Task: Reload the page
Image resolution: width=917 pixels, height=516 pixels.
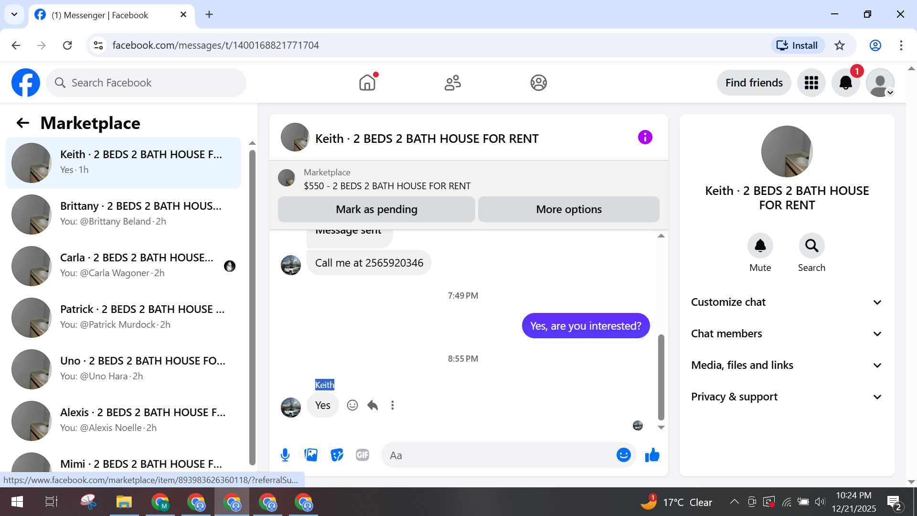Action: 67,45
